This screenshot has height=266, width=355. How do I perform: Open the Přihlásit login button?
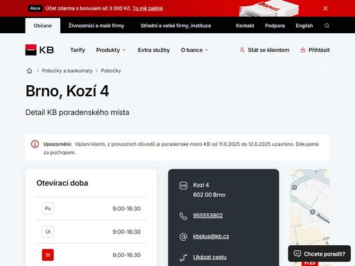pos(319,50)
